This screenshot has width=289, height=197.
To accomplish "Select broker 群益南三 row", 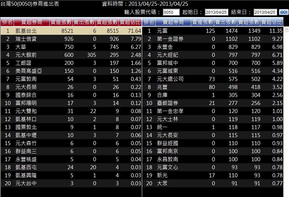I will click(x=71, y=151).
